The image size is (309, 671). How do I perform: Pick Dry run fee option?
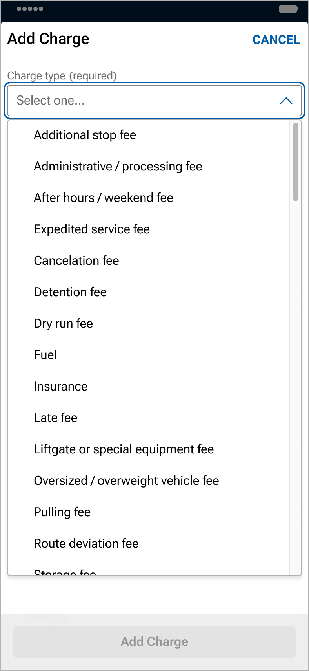(64, 324)
